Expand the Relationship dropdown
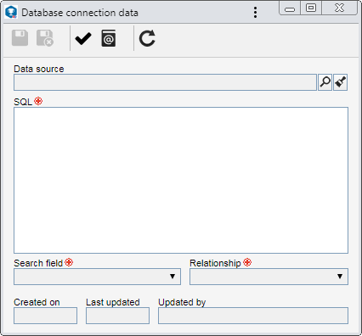Viewport: 362px width, 336px height. 269,277
